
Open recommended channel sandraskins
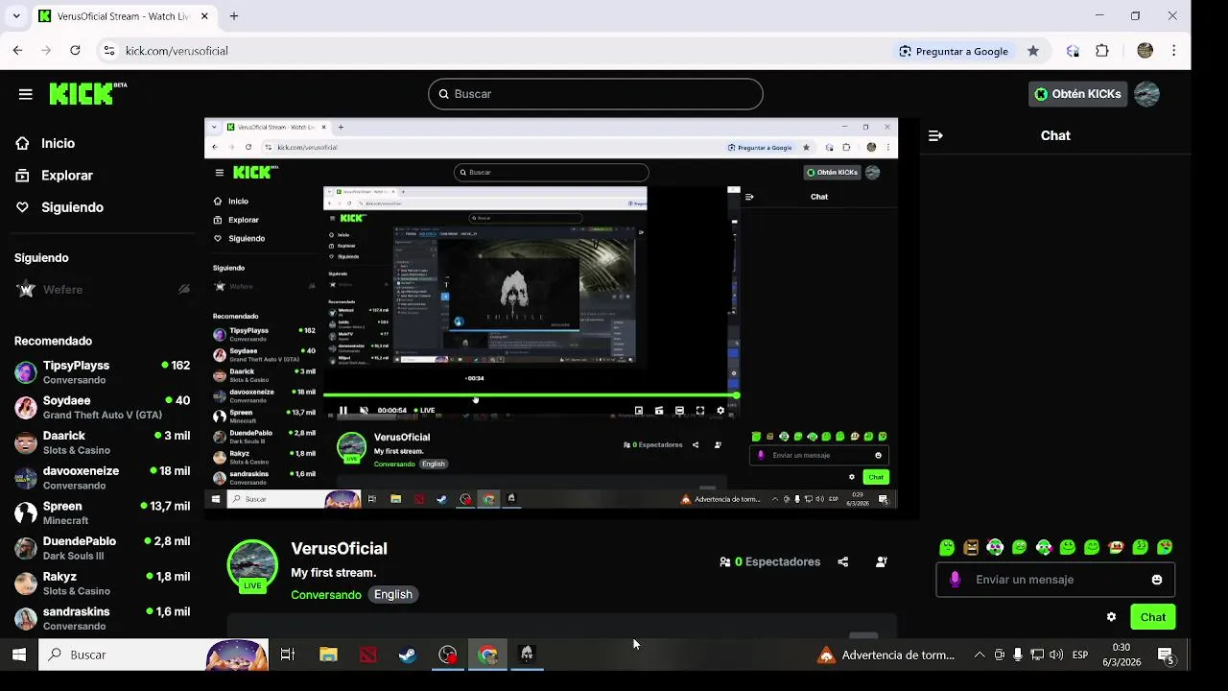(x=102, y=618)
